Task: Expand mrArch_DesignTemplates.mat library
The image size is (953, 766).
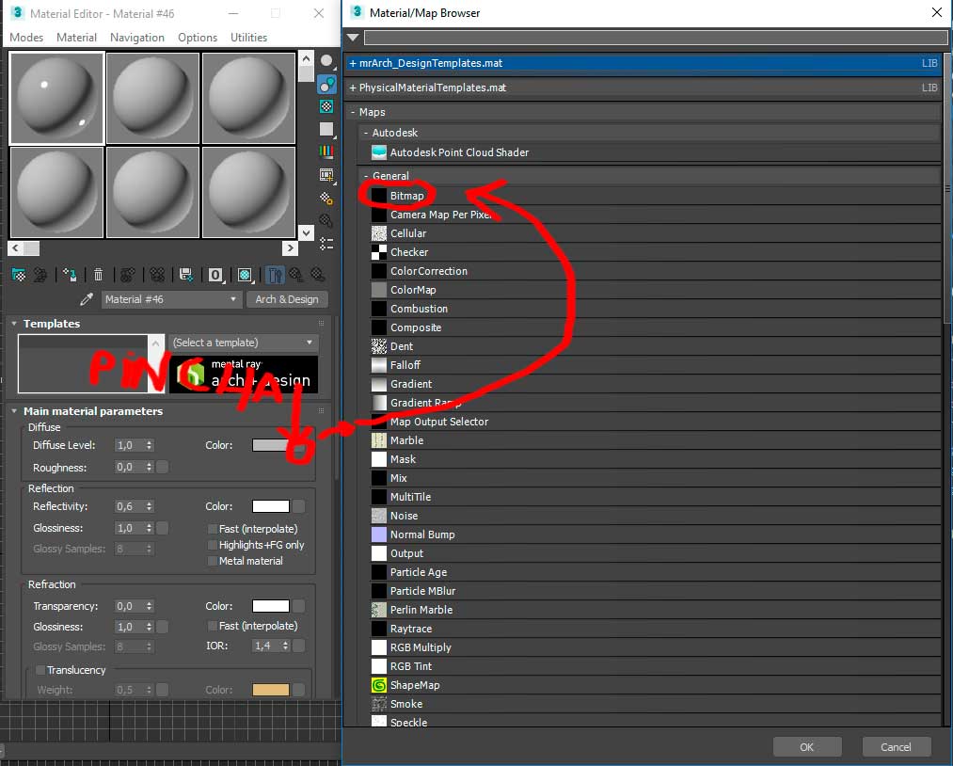Action: [353, 63]
